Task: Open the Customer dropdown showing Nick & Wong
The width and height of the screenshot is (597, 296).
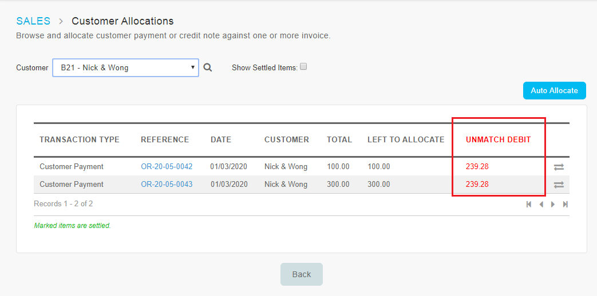Action: click(x=126, y=67)
